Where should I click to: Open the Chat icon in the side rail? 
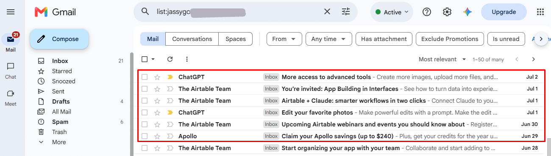click(x=11, y=67)
